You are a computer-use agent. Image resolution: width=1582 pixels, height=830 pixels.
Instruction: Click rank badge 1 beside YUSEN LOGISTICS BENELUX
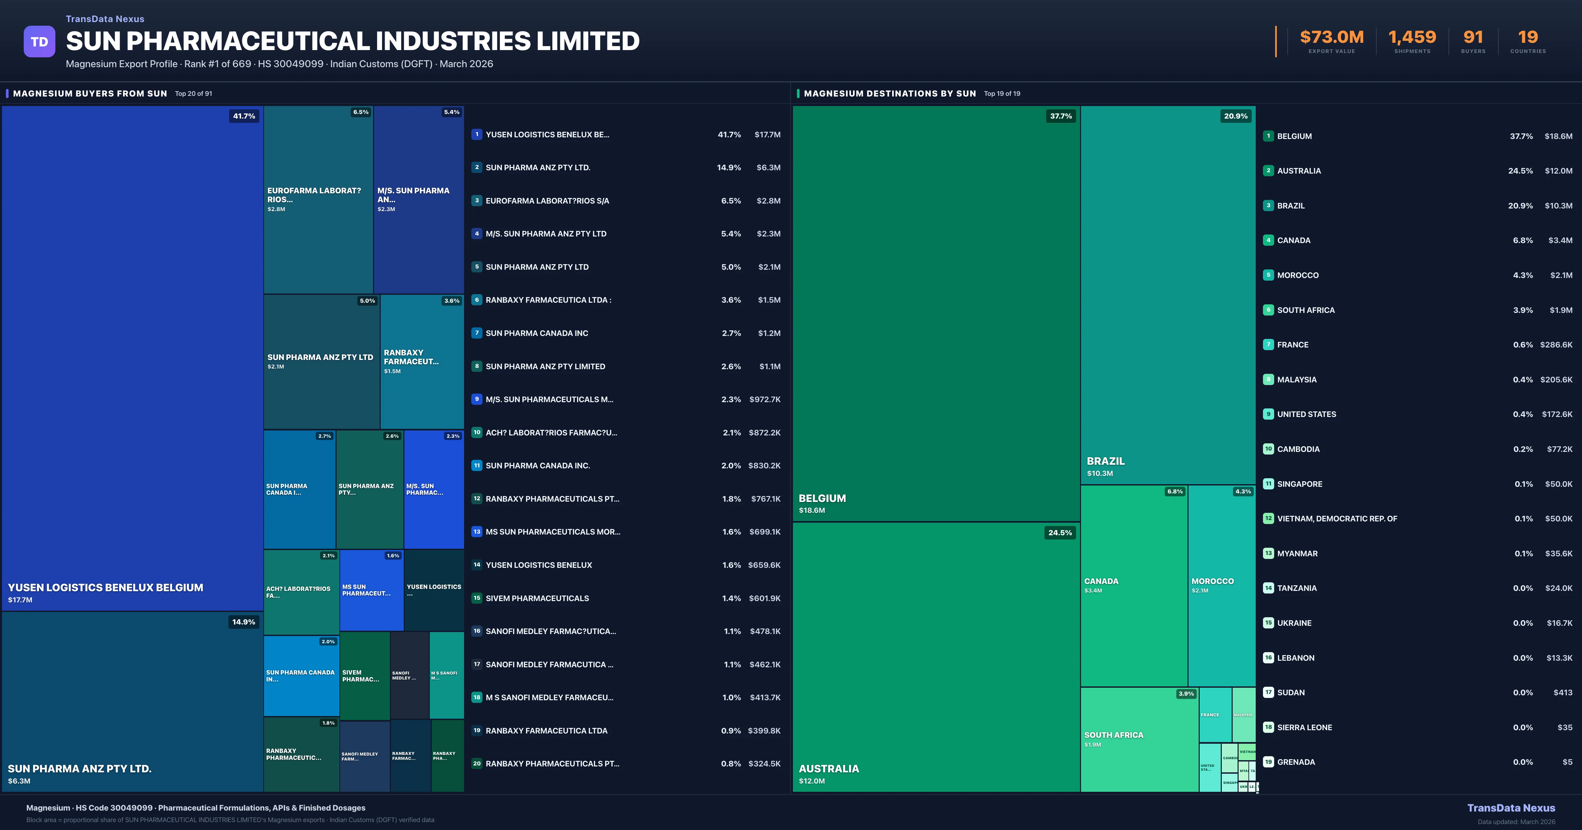[477, 134]
